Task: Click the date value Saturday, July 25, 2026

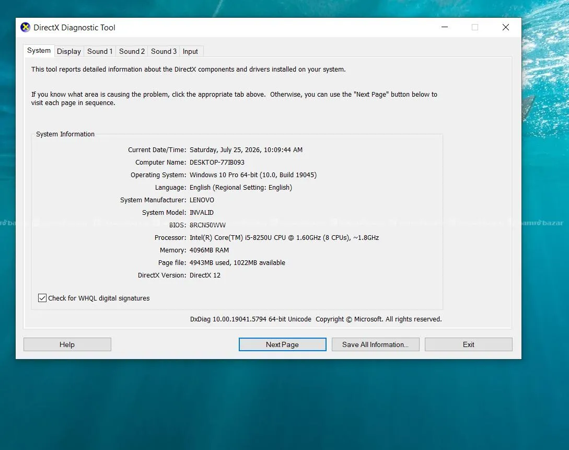Action: [246, 149]
